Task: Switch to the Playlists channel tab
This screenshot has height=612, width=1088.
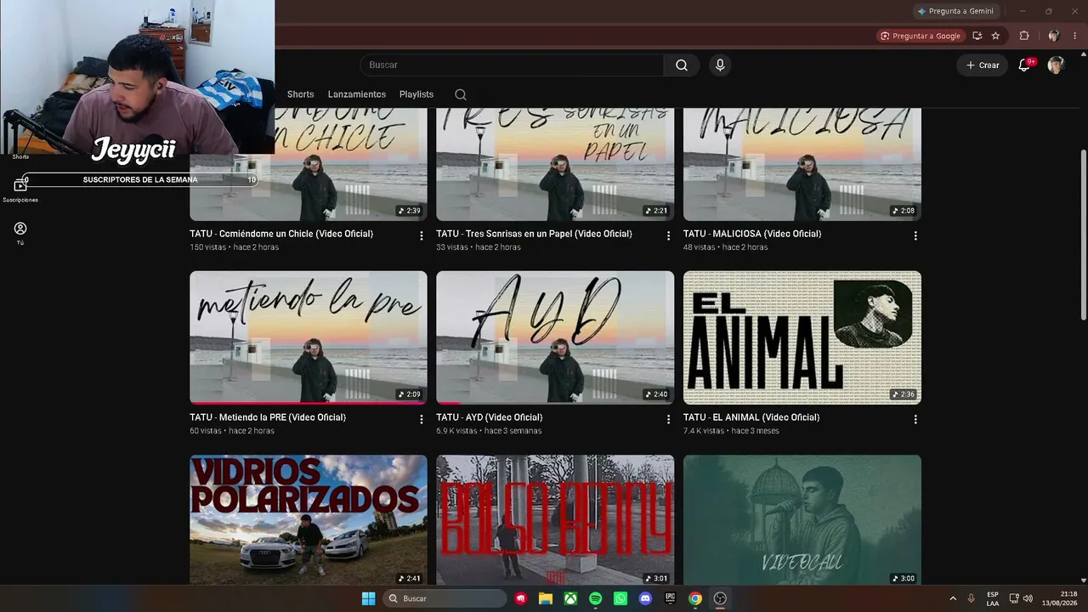Action: coord(416,94)
